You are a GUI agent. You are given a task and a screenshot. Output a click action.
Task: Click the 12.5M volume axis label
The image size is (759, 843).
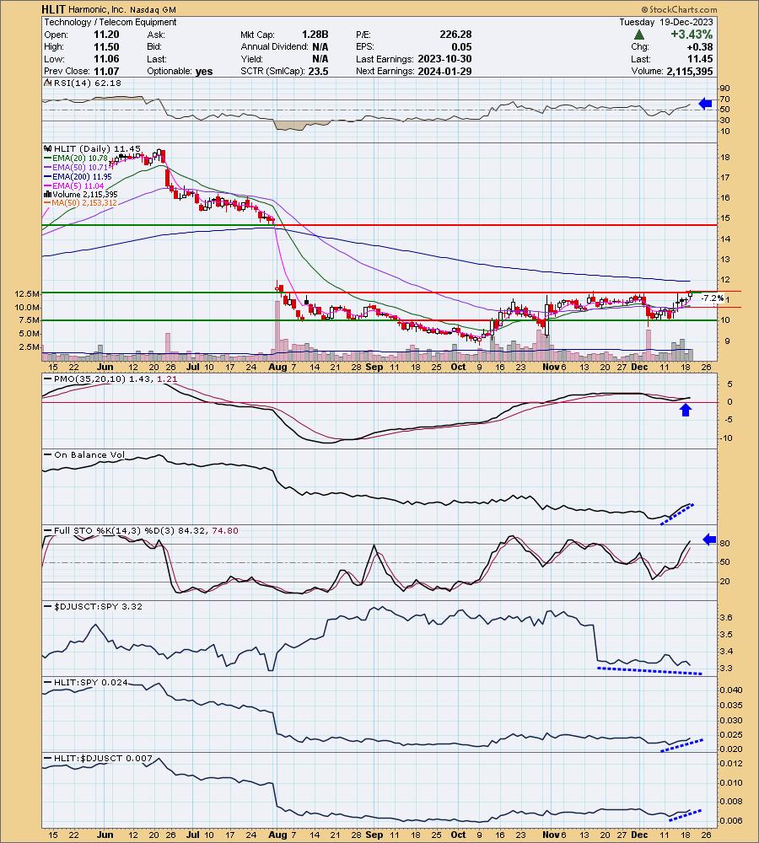point(28,293)
